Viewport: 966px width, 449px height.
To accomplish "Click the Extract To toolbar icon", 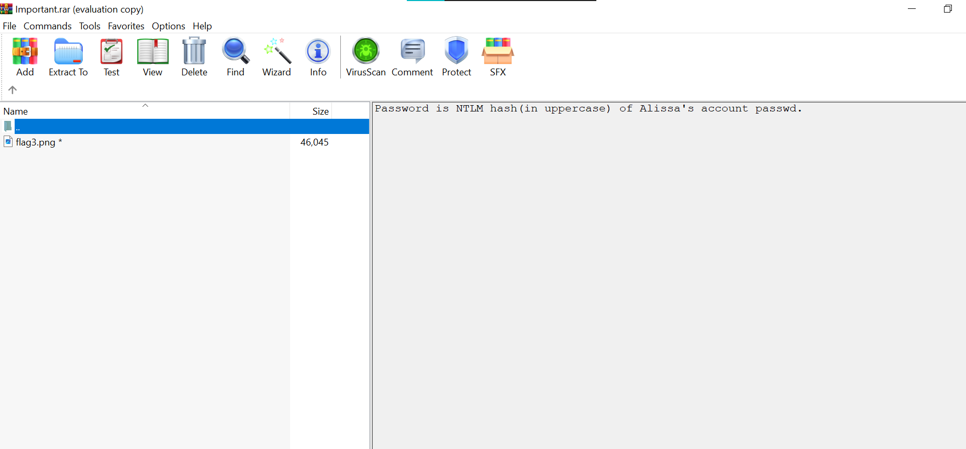I will click(68, 51).
